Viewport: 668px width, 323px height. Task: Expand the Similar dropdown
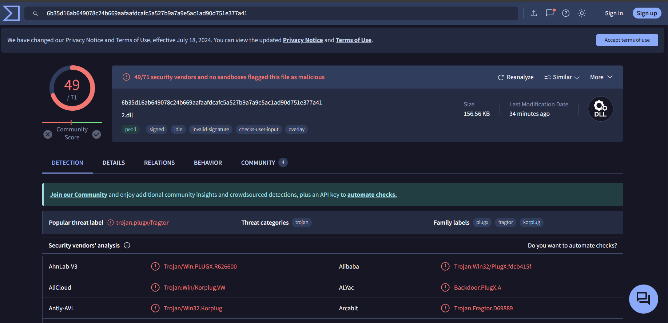[562, 77]
